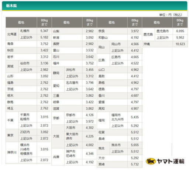
Task: Click the 単位：円（税込） unit label
Action: tap(171, 15)
